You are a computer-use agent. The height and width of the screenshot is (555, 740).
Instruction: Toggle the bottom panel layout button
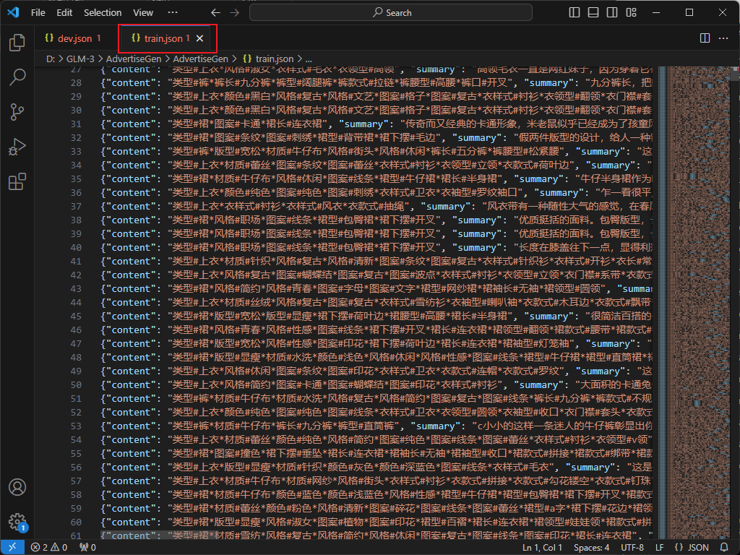click(593, 12)
